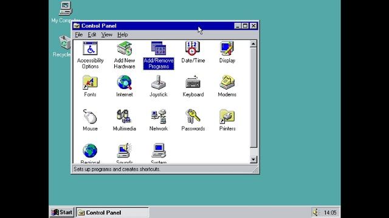389x218 pixels.
Task: Select the Mouse settings icon
Action: coord(90,116)
